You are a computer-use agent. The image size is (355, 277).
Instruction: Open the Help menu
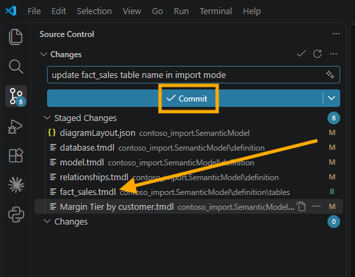251,11
